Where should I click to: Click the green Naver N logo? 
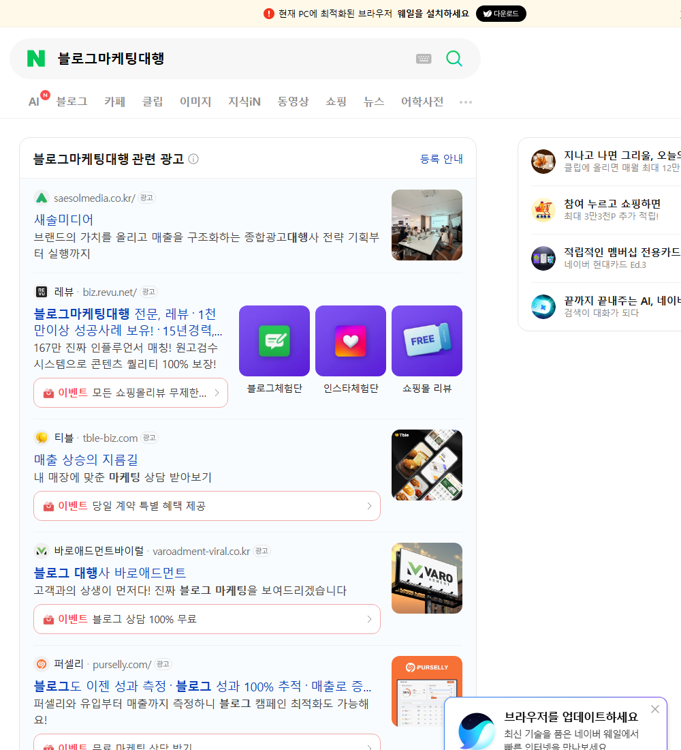point(36,59)
